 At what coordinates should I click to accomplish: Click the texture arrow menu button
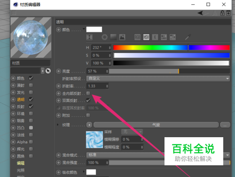point(89,125)
